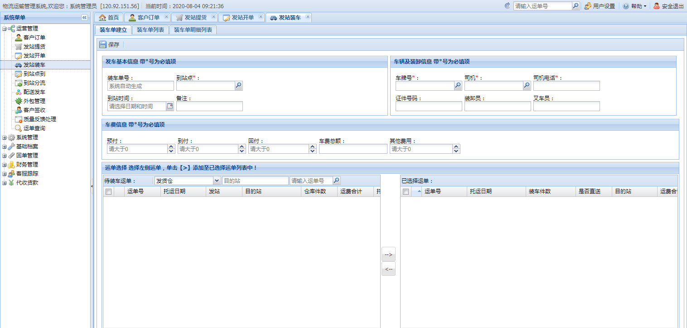Image resolution: width=687 pixels, height=328 pixels.
Task: Open the 装车单列表 sub-tab
Action: 150,30
